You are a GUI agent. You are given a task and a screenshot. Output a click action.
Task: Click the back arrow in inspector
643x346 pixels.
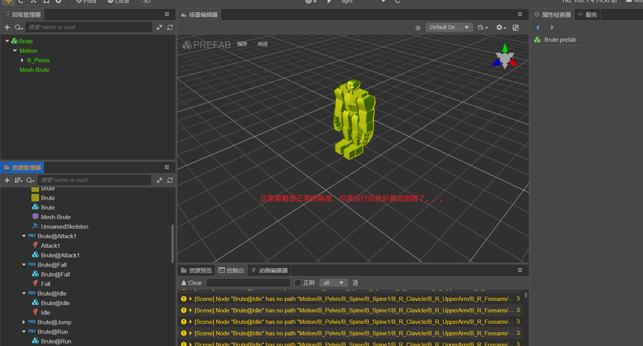coord(538,28)
